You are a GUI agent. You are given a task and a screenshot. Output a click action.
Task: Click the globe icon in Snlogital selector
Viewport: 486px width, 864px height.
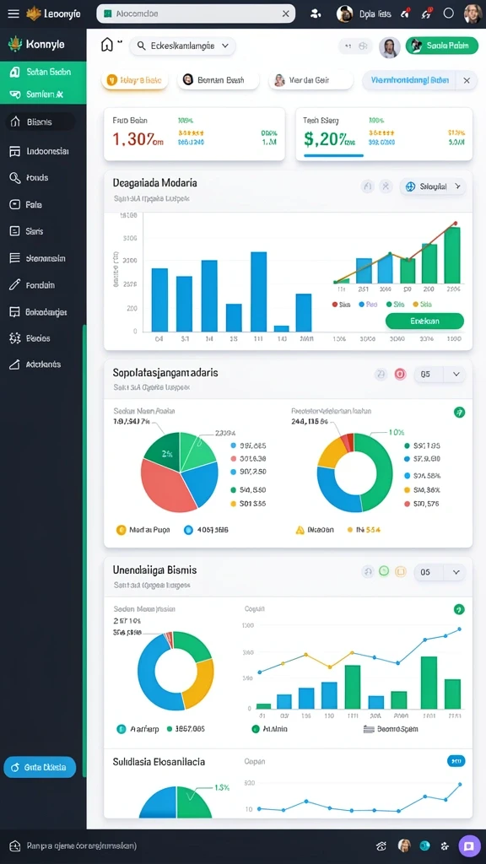(x=410, y=186)
